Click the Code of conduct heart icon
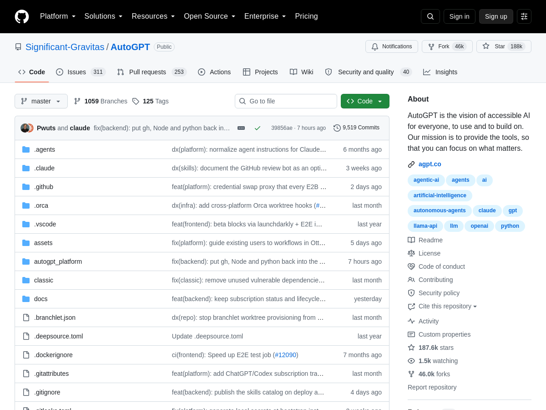 (411, 266)
